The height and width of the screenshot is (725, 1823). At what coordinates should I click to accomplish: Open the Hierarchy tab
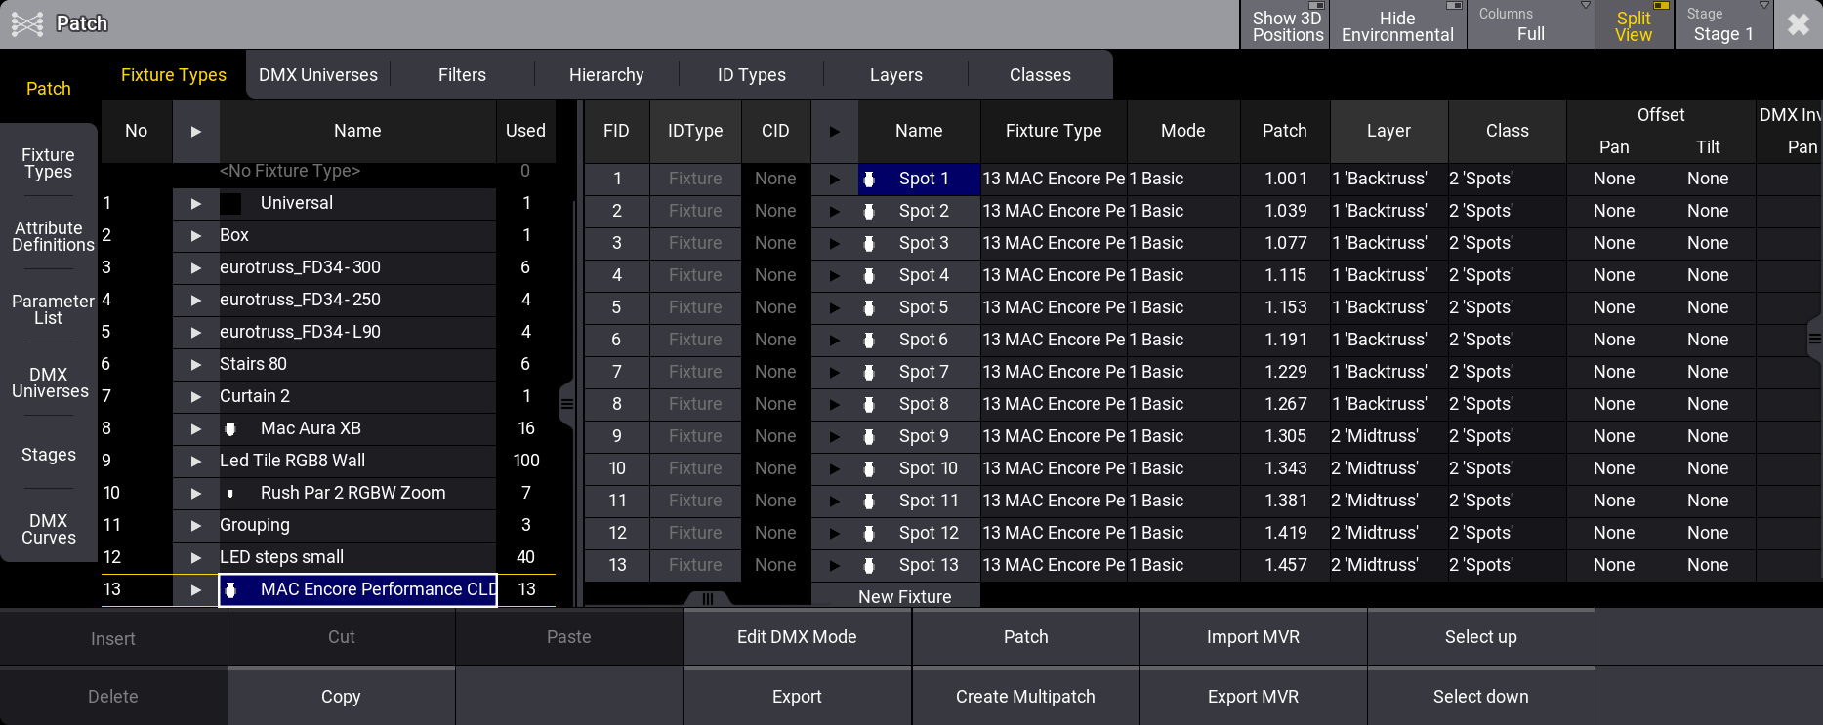(606, 75)
